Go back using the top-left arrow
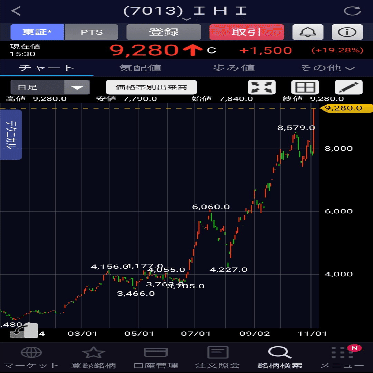The width and height of the screenshot is (373, 373). tap(16, 11)
